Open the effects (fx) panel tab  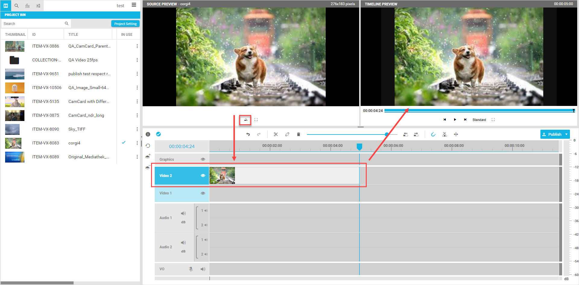coord(27,6)
